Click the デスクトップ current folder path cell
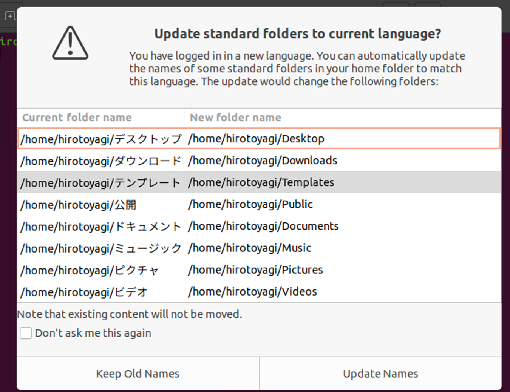The width and height of the screenshot is (510, 392). click(101, 139)
